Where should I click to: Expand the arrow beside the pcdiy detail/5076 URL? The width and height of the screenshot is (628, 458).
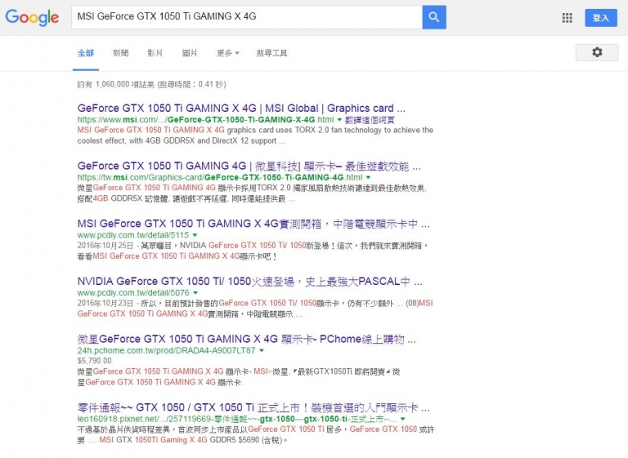point(195,293)
